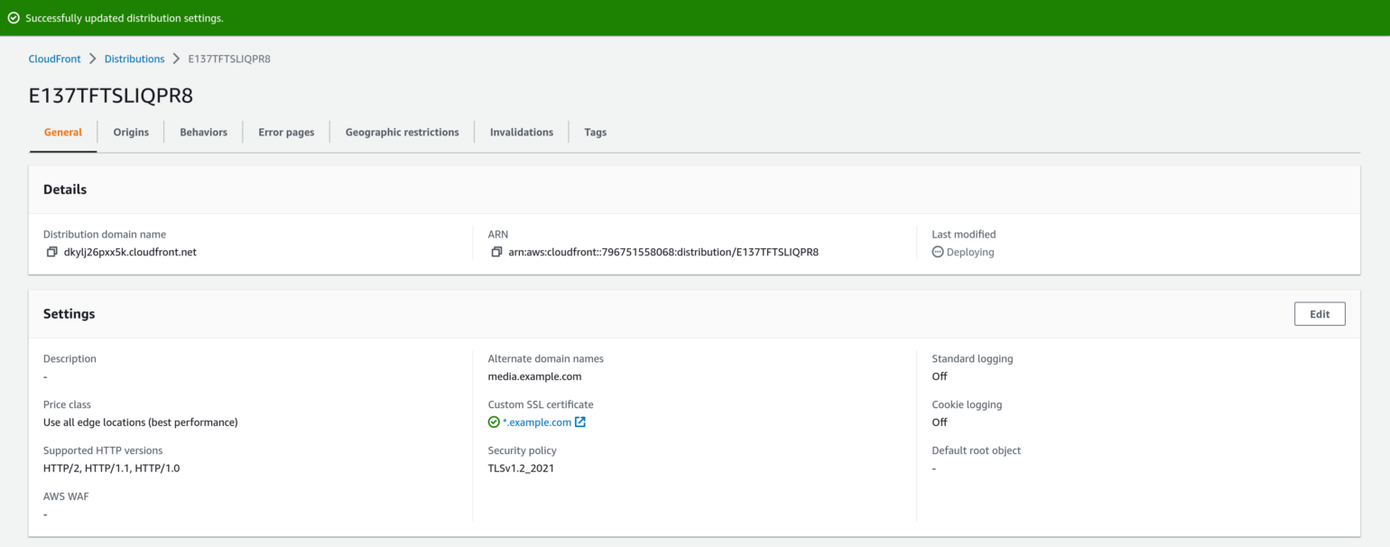
Task: Click the Default root object label
Action: [x=977, y=450]
